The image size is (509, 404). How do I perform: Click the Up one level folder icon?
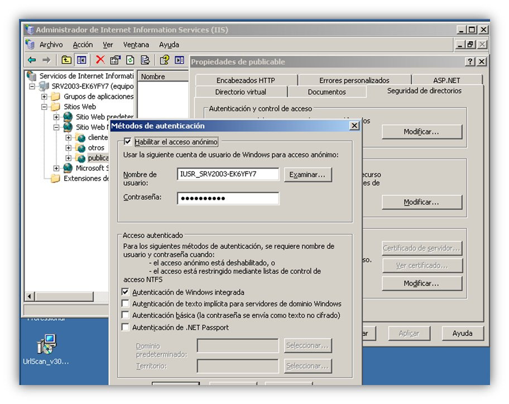66,60
